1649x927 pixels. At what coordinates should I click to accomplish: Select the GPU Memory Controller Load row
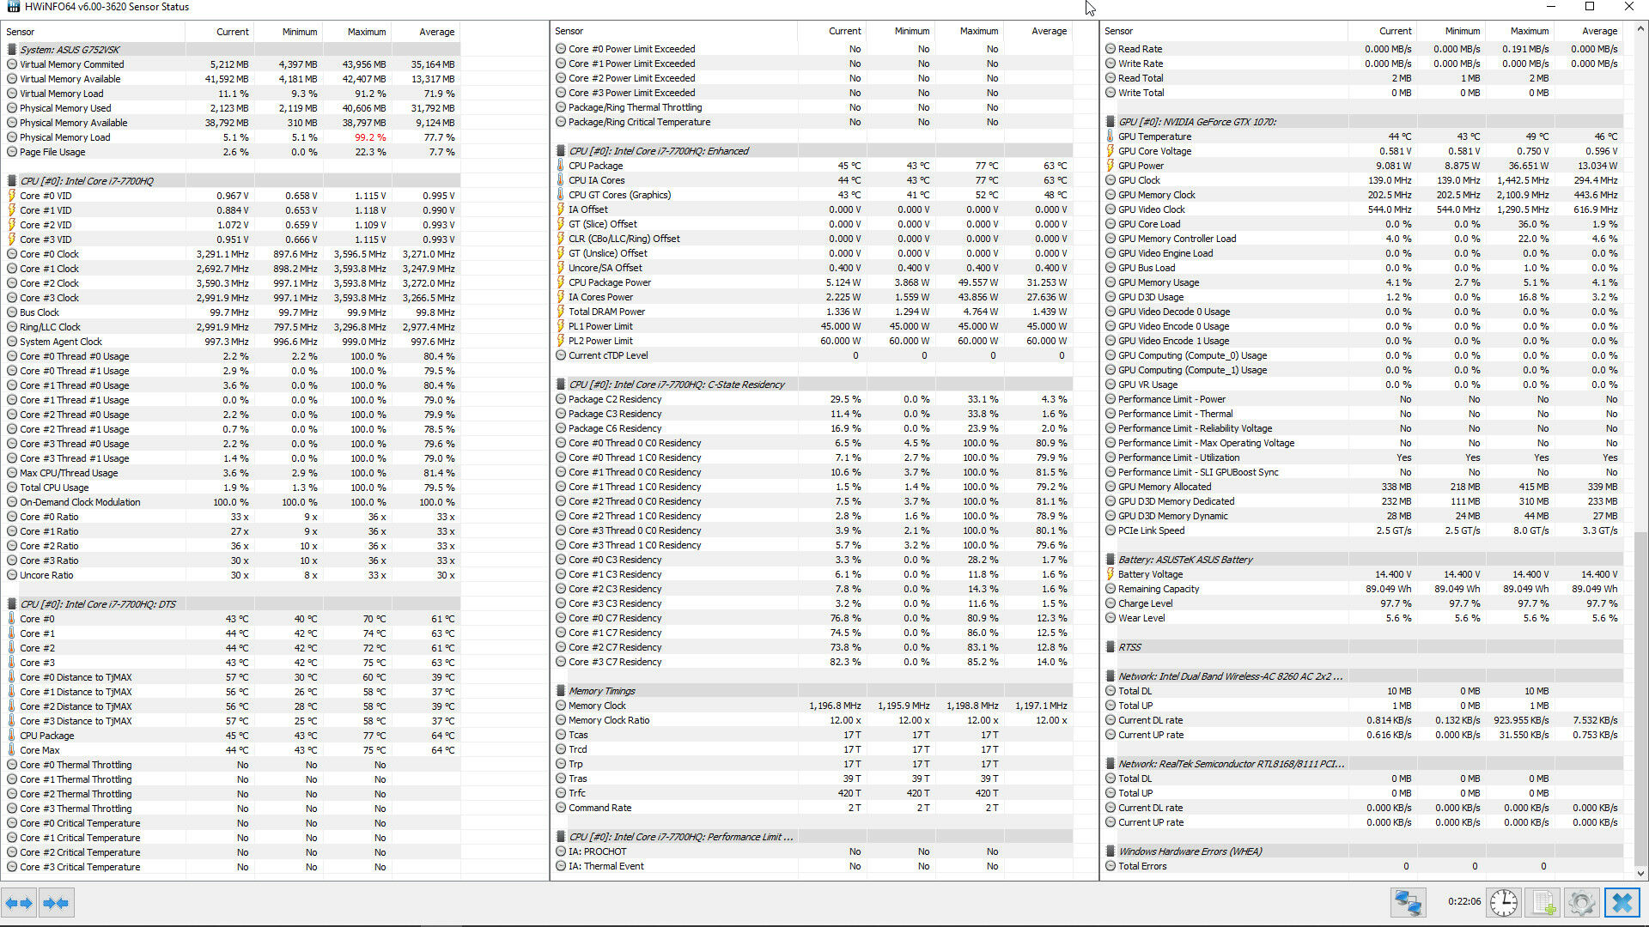click(x=1364, y=239)
